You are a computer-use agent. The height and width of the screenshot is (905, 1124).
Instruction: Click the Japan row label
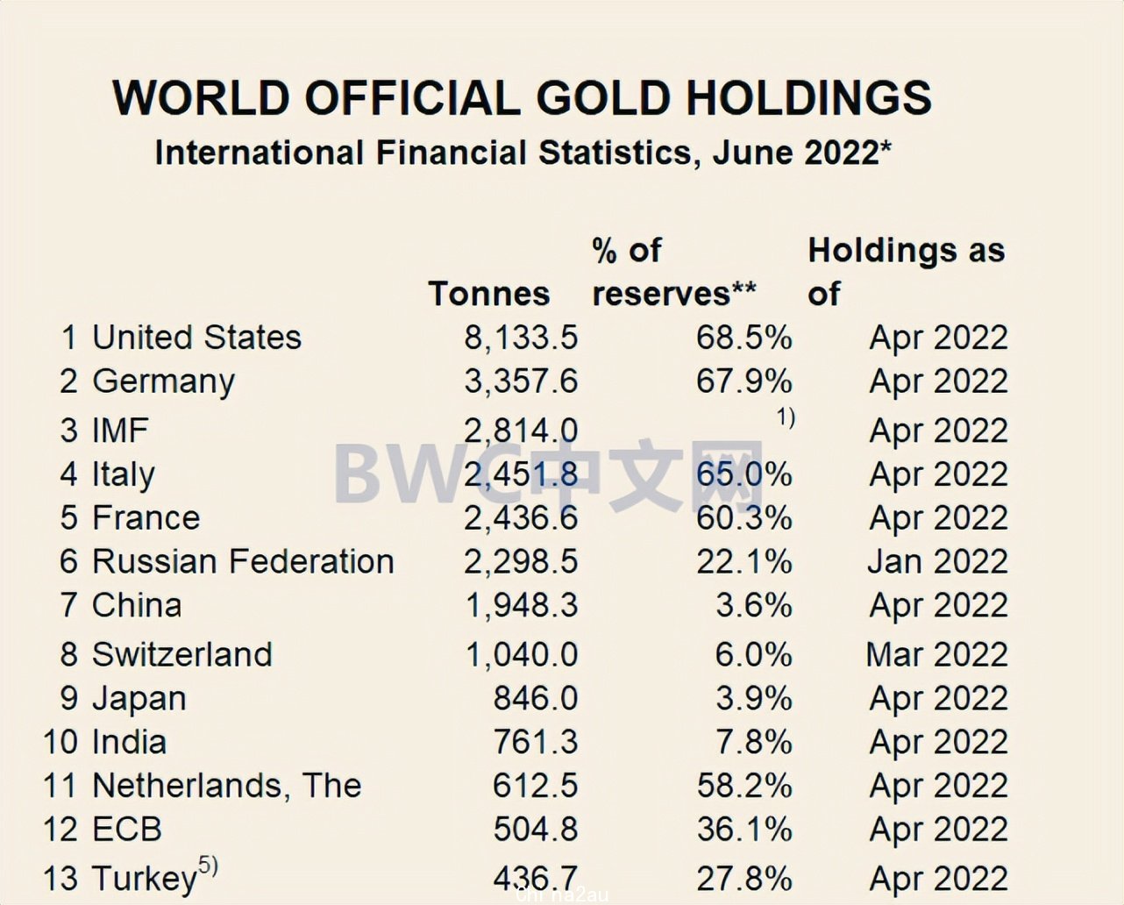[x=139, y=699]
